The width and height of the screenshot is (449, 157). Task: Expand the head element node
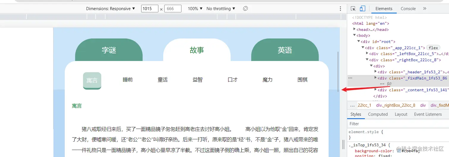(355, 29)
